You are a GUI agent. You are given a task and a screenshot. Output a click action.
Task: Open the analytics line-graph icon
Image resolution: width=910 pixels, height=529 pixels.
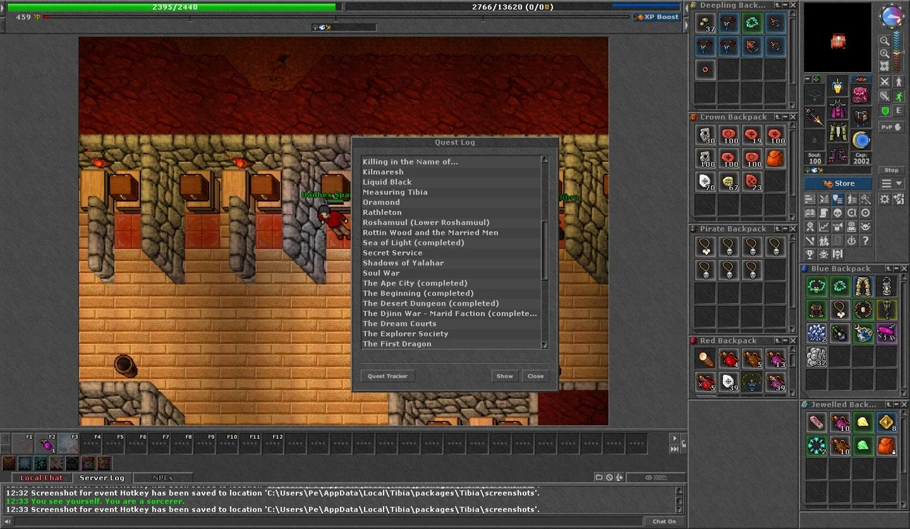pos(824,226)
